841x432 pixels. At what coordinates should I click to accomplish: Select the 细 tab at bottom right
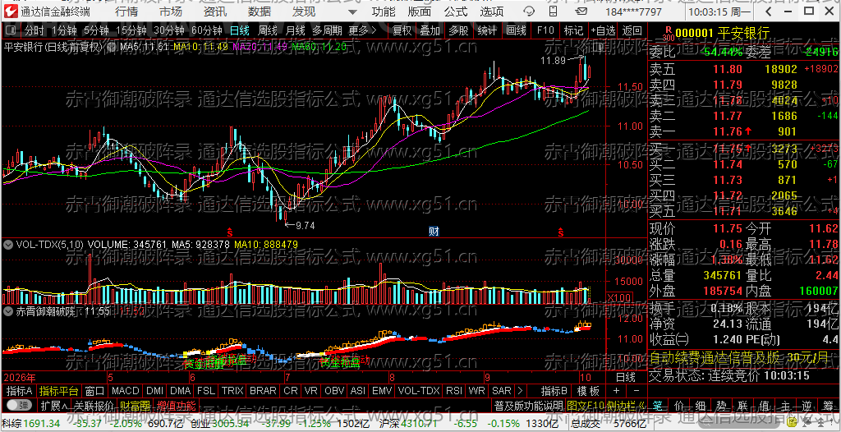(x=701, y=405)
